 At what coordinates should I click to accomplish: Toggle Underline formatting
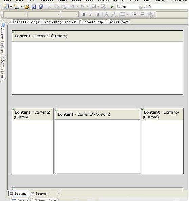coord(98,15)
